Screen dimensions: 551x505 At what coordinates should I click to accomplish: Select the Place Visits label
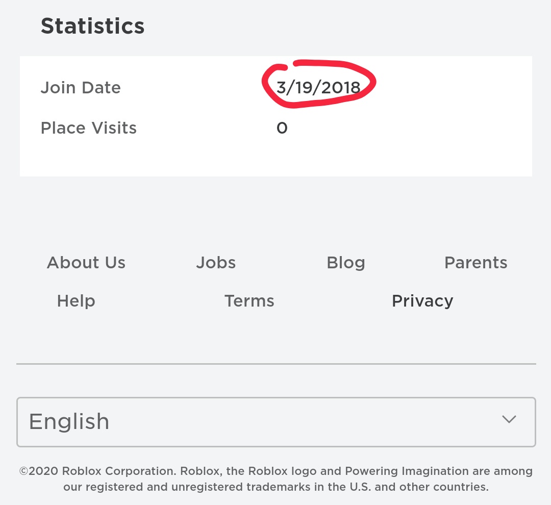88,128
